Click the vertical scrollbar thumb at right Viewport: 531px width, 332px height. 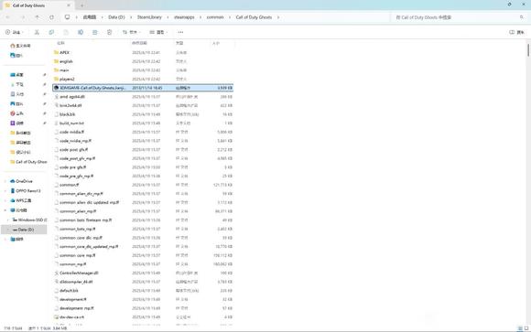pyautogui.click(x=528, y=50)
